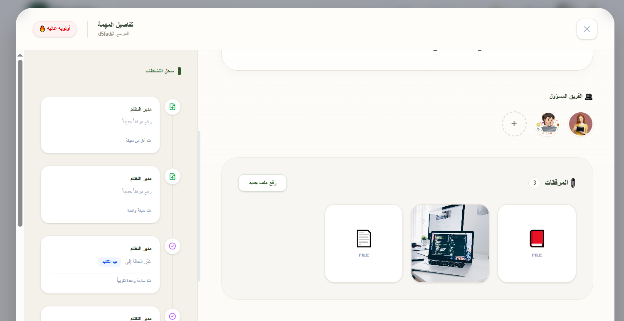
Task: Click the قيد التنفيذ status tag
Action: (110, 262)
